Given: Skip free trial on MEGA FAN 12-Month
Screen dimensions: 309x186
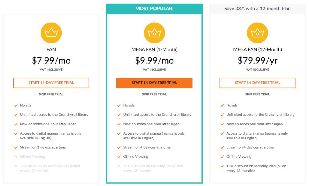Looking at the screenshot, I should click(x=257, y=94).
